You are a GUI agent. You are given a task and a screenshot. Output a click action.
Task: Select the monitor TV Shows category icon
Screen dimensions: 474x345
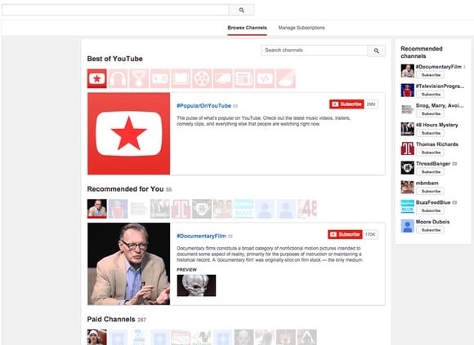223,78
